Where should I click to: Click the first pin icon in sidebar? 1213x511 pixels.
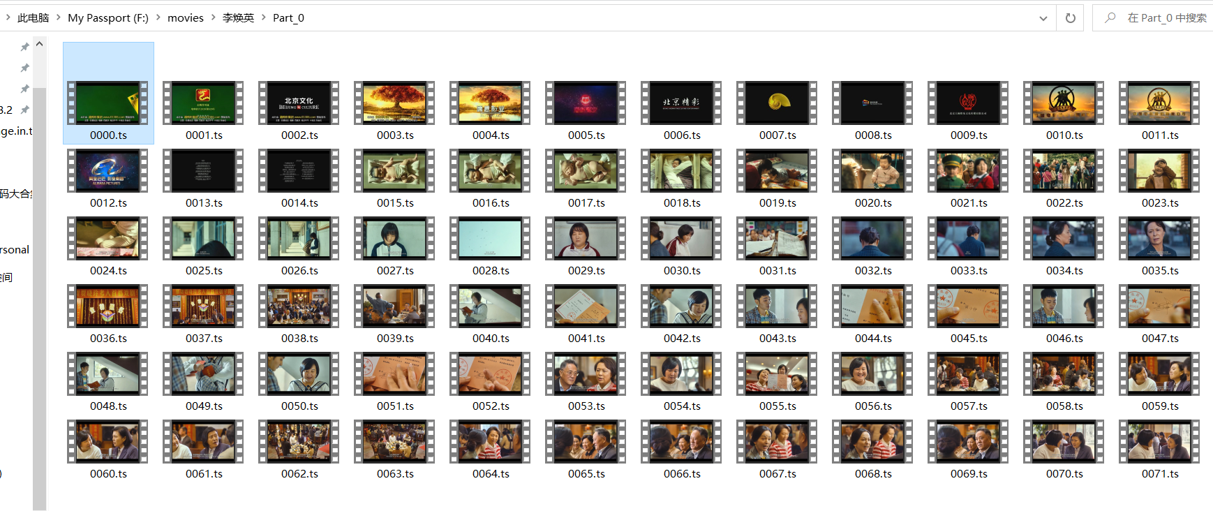24,47
